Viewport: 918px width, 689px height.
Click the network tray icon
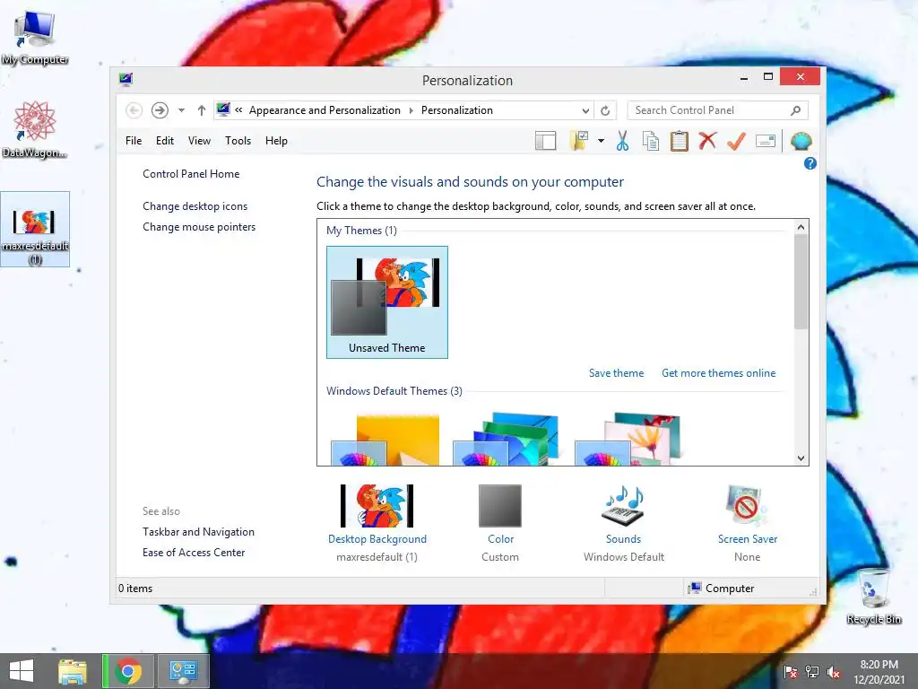pyautogui.click(x=812, y=671)
